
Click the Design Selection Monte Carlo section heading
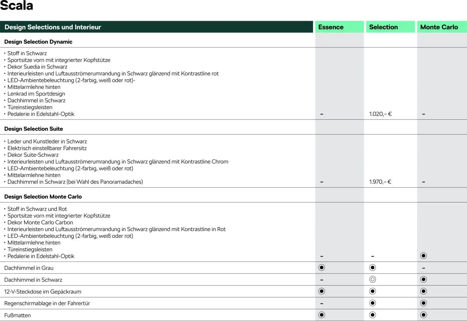(x=43, y=196)
